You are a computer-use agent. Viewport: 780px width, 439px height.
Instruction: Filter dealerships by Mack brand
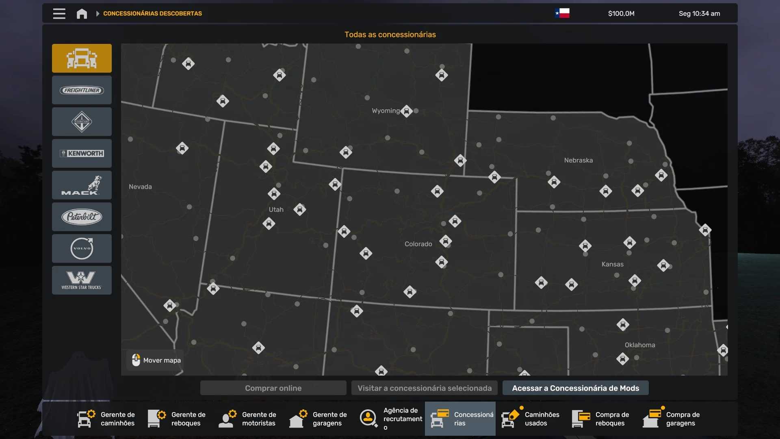click(x=82, y=185)
